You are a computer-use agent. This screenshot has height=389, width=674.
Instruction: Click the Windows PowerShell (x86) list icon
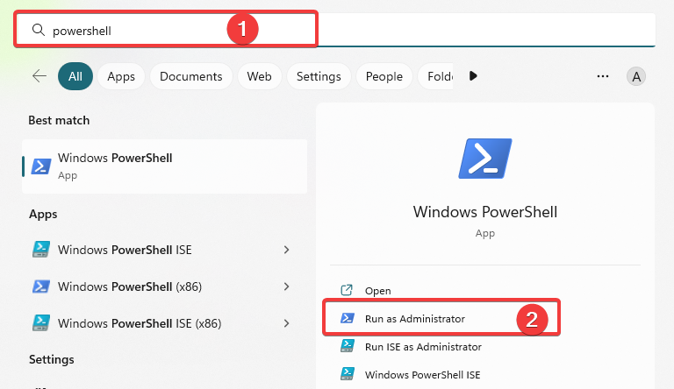click(x=41, y=286)
